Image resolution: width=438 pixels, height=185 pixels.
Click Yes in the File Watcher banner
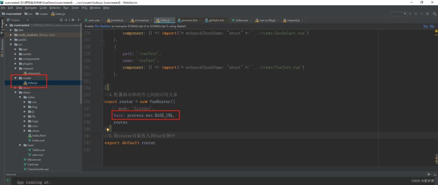[425, 26]
